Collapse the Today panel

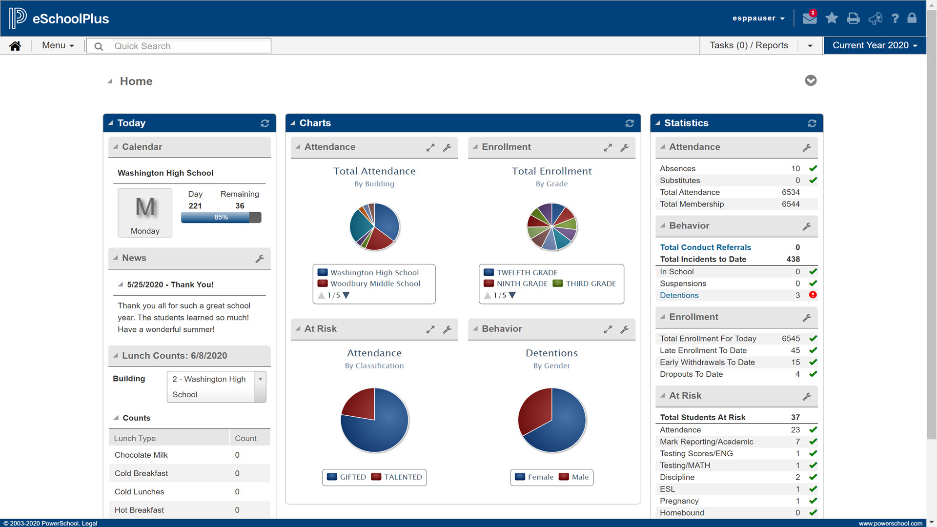click(x=111, y=123)
